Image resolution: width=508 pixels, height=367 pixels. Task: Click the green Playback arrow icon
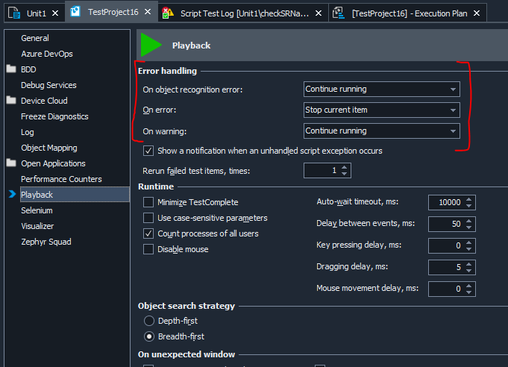pyautogui.click(x=151, y=45)
